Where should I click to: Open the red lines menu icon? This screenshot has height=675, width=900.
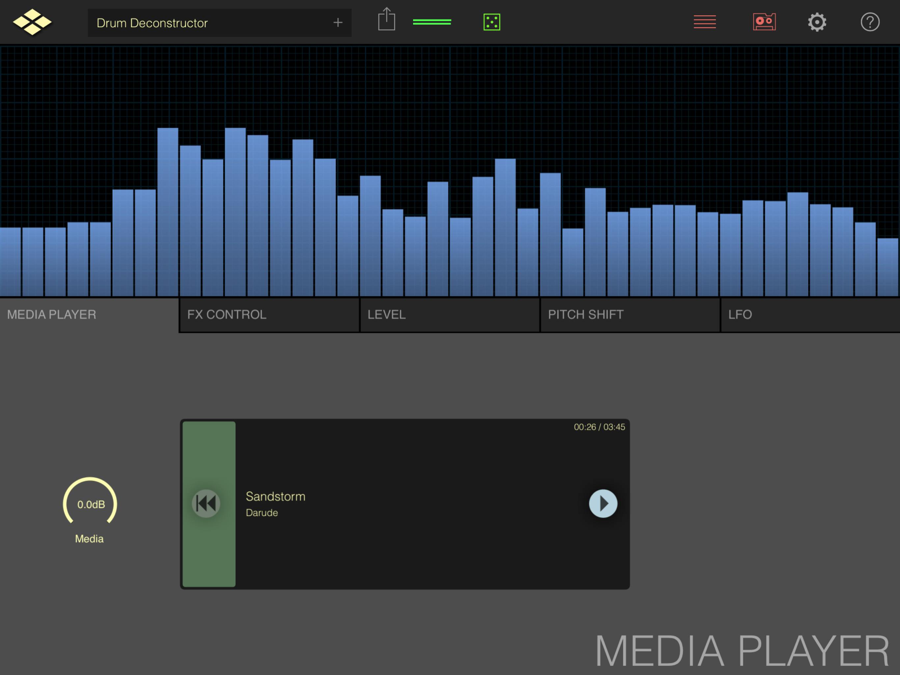pyautogui.click(x=705, y=22)
